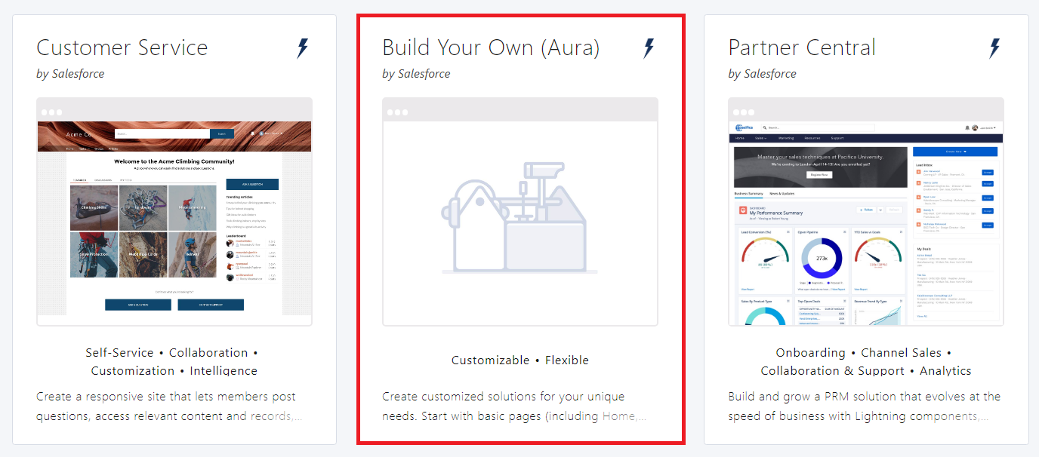Screen dimensions: 1039x457
Task: Click the 'Create customized solutions' description
Action: point(514,406)
